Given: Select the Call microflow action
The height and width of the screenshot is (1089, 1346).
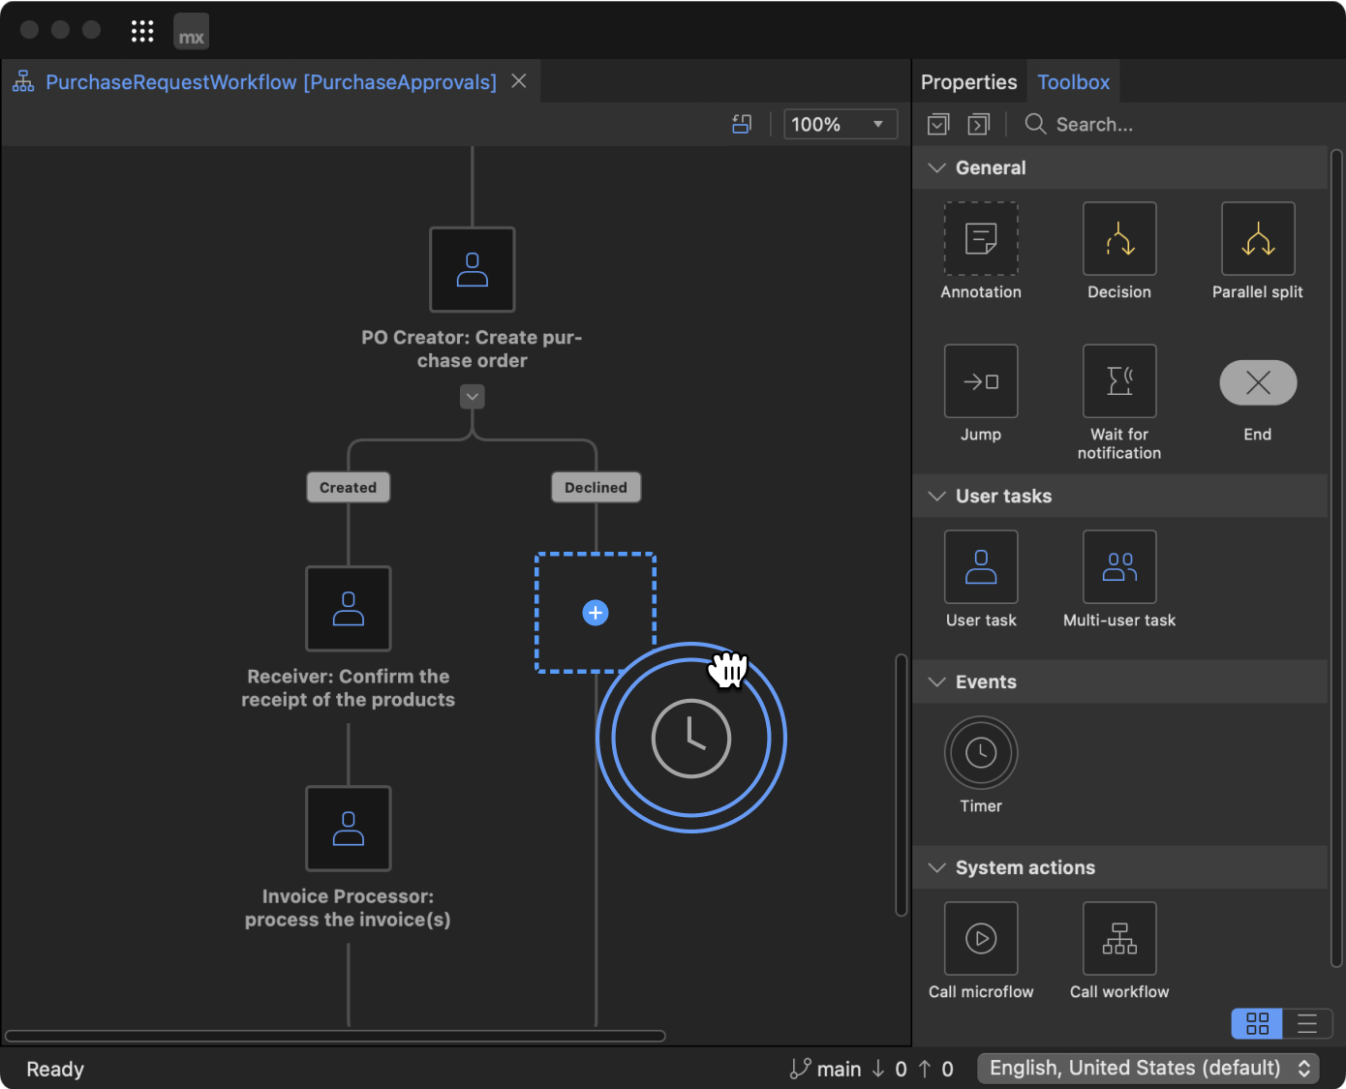Looking at the screenshot, I should point(980,938).
